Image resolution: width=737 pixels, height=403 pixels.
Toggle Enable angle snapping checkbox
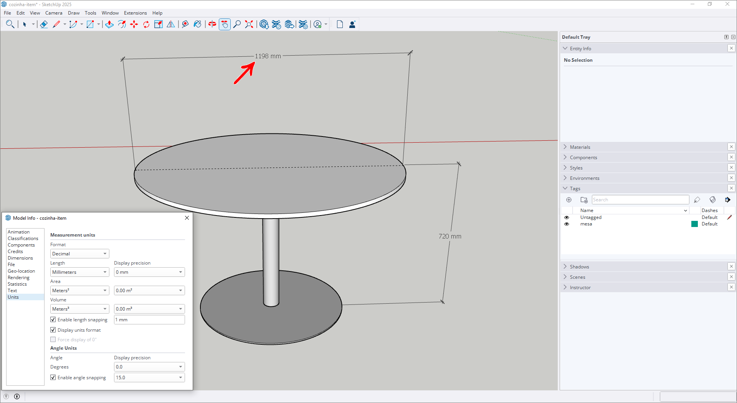click(53, 377)
